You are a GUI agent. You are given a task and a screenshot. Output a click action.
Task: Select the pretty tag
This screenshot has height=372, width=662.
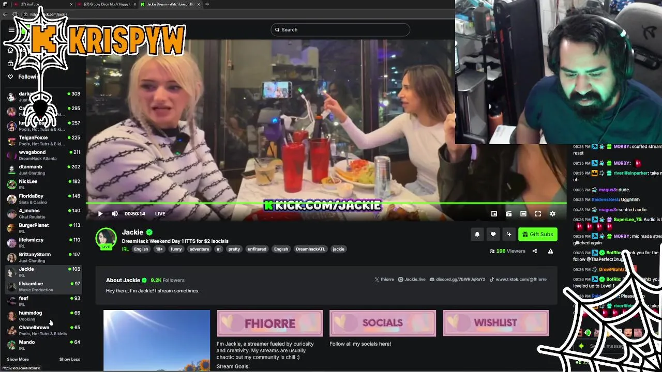point(234,249)
